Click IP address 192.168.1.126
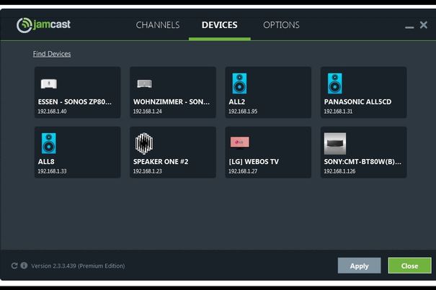436x290 pixels. (x=339, y=171)
